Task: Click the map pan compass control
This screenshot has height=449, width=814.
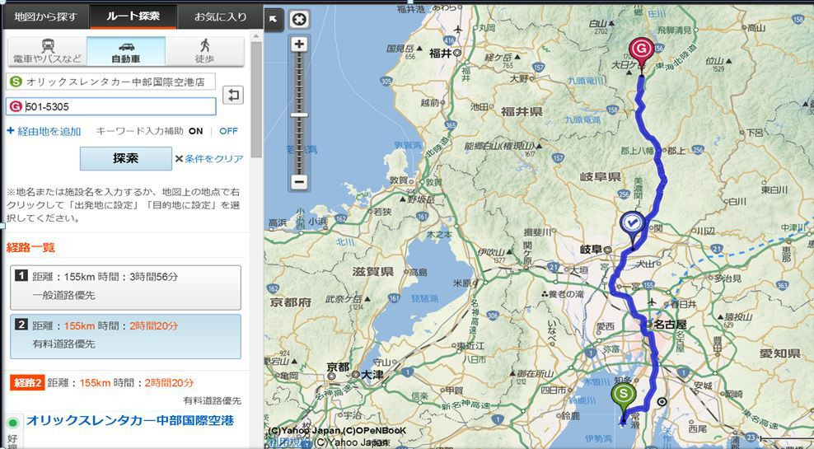Action: click(300, 20)
